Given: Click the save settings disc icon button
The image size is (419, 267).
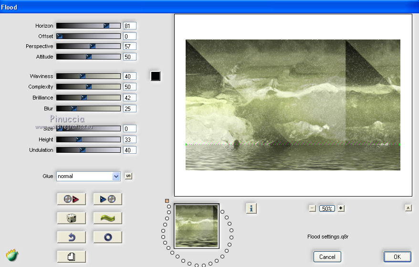Looking at the screenshot, I should pos(108,199).
